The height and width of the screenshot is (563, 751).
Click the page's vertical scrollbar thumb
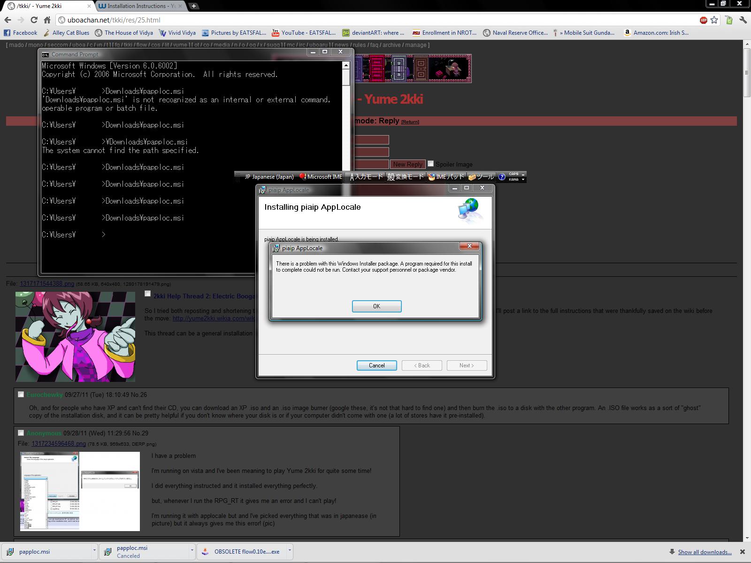[x=747, y=73]
